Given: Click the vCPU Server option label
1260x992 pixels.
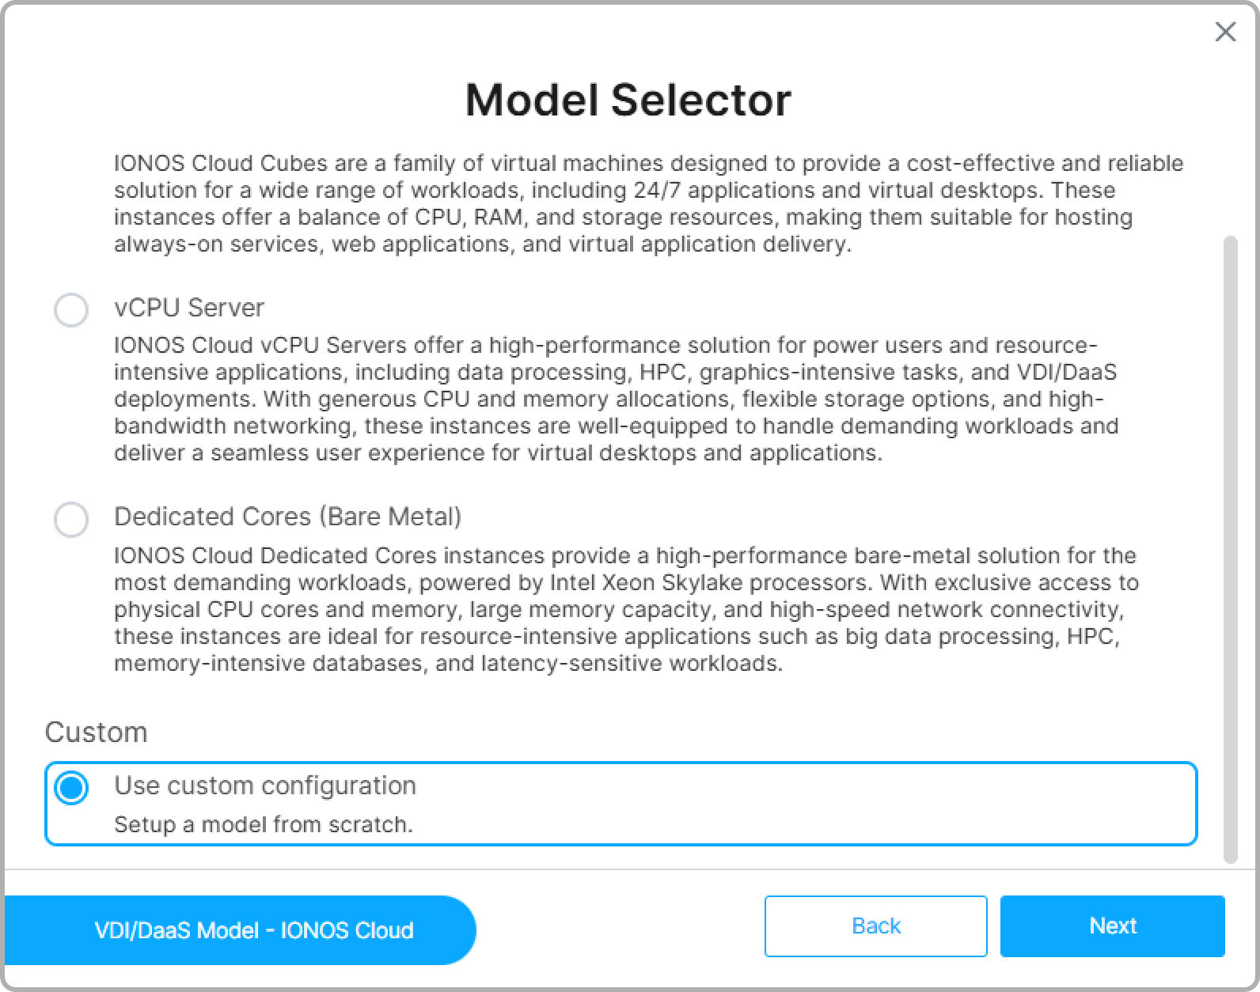Looking at the screenshot, I should (x=189, y=308).
